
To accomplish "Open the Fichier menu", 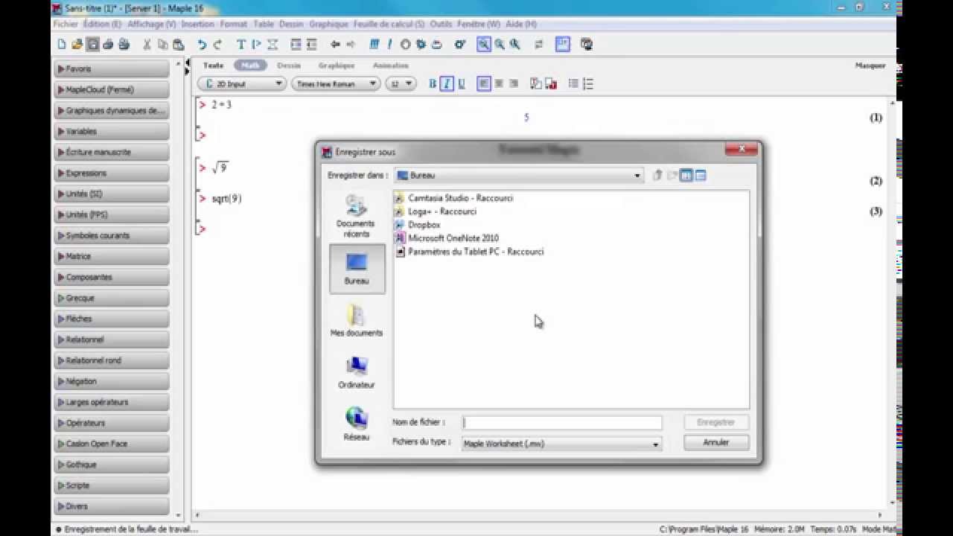I will 66,24.
